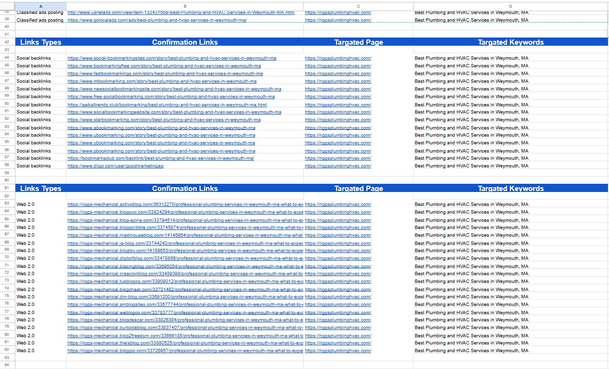The image size is (609, 369).
Task: Open the riggs-mechanical.creacionblog.com link
Action: [185, 274]
